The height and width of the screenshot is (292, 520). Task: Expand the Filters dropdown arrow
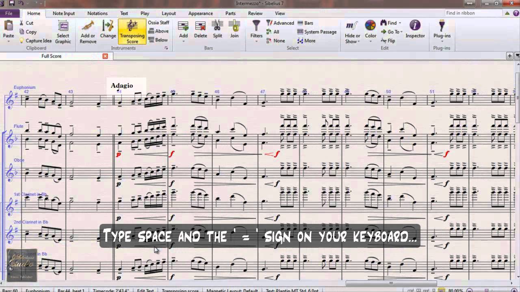[256, 41]
